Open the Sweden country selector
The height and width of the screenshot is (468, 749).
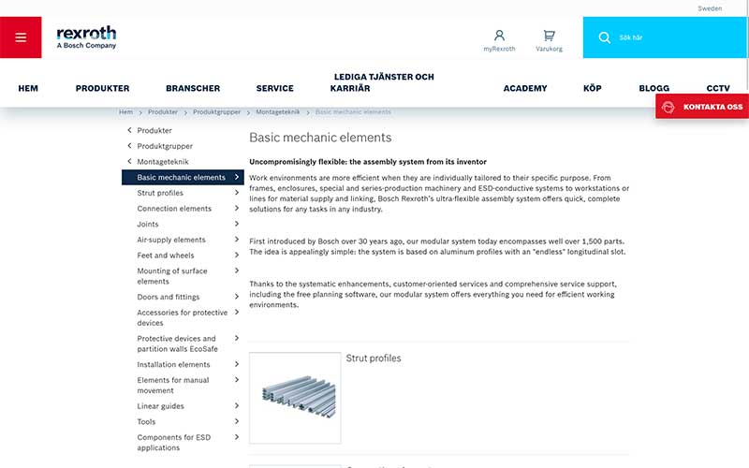click(710, 8)
